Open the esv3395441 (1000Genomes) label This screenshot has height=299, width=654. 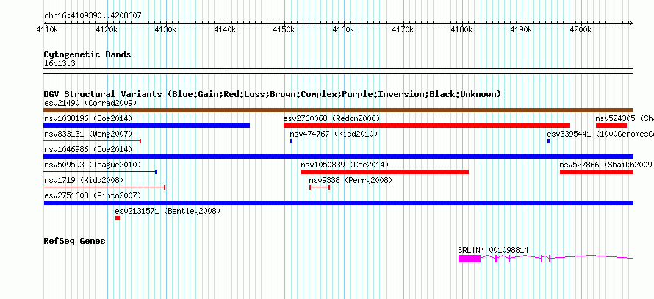click(600, 134)
